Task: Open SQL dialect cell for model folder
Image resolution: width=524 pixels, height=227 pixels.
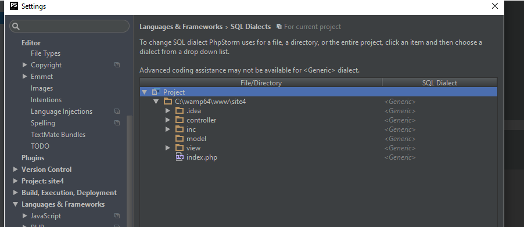Action: point(439,139)
